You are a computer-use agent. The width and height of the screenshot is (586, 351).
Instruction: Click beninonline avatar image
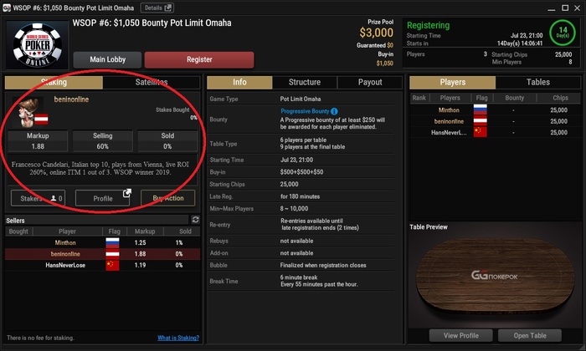(28, 112)
